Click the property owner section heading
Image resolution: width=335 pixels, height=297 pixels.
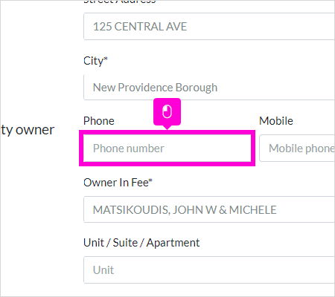pyautogui.click(x=28, y=130)
